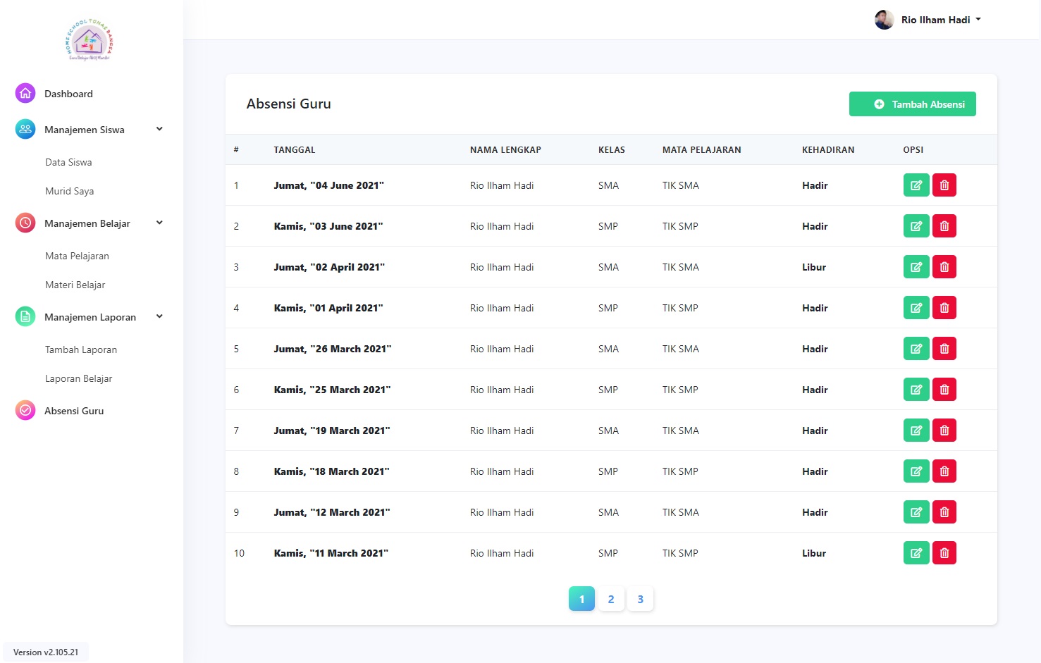Viewport: 1041px width, 663px height.
Task: Edit the 25 March 2021 attendance row
Action: coord(916,390)
